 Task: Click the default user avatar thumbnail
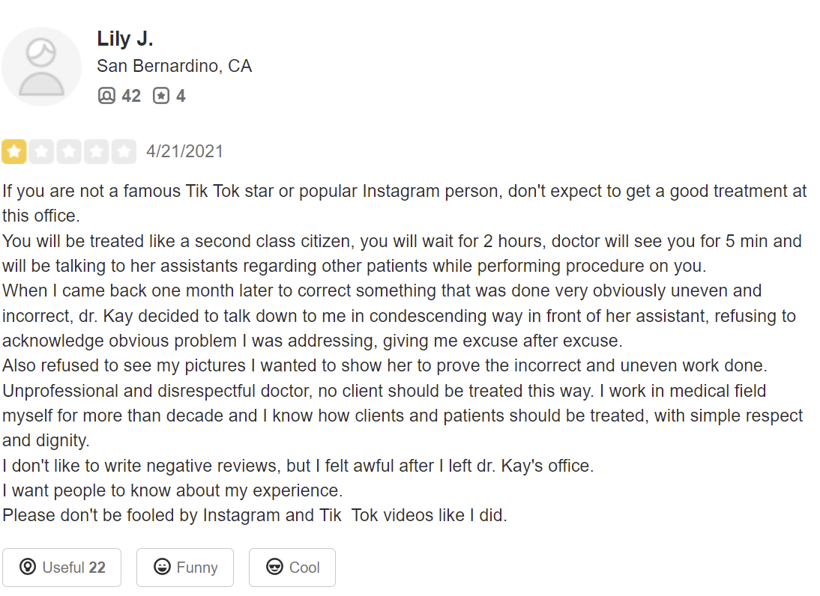[41, 67]
